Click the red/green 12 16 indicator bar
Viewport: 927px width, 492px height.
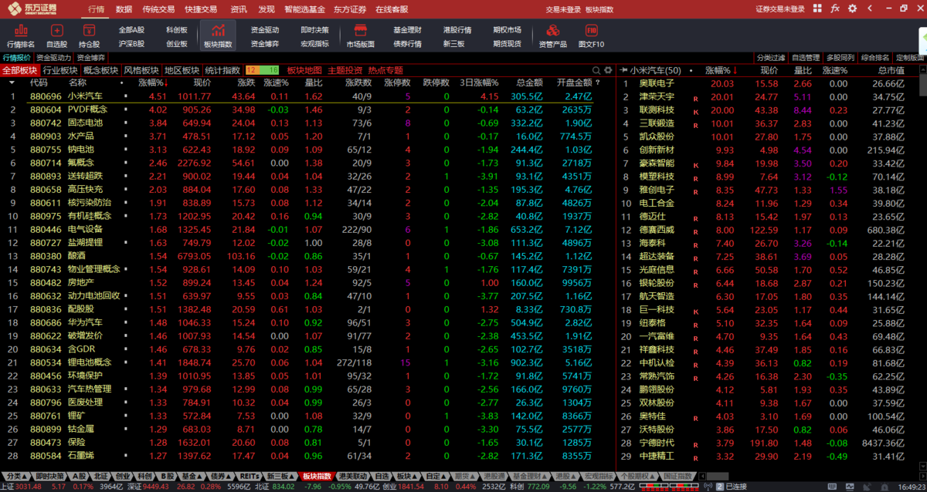point(263,70)
